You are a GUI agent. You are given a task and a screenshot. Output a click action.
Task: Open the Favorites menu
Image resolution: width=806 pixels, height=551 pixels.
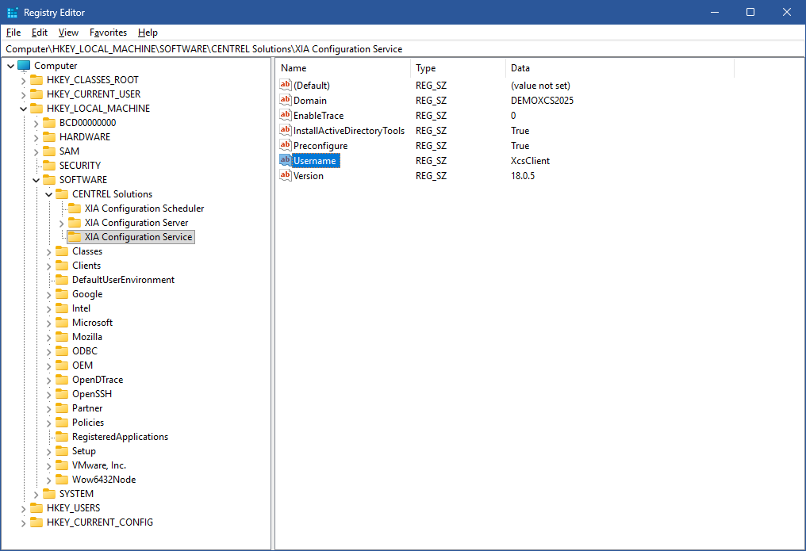108,33
